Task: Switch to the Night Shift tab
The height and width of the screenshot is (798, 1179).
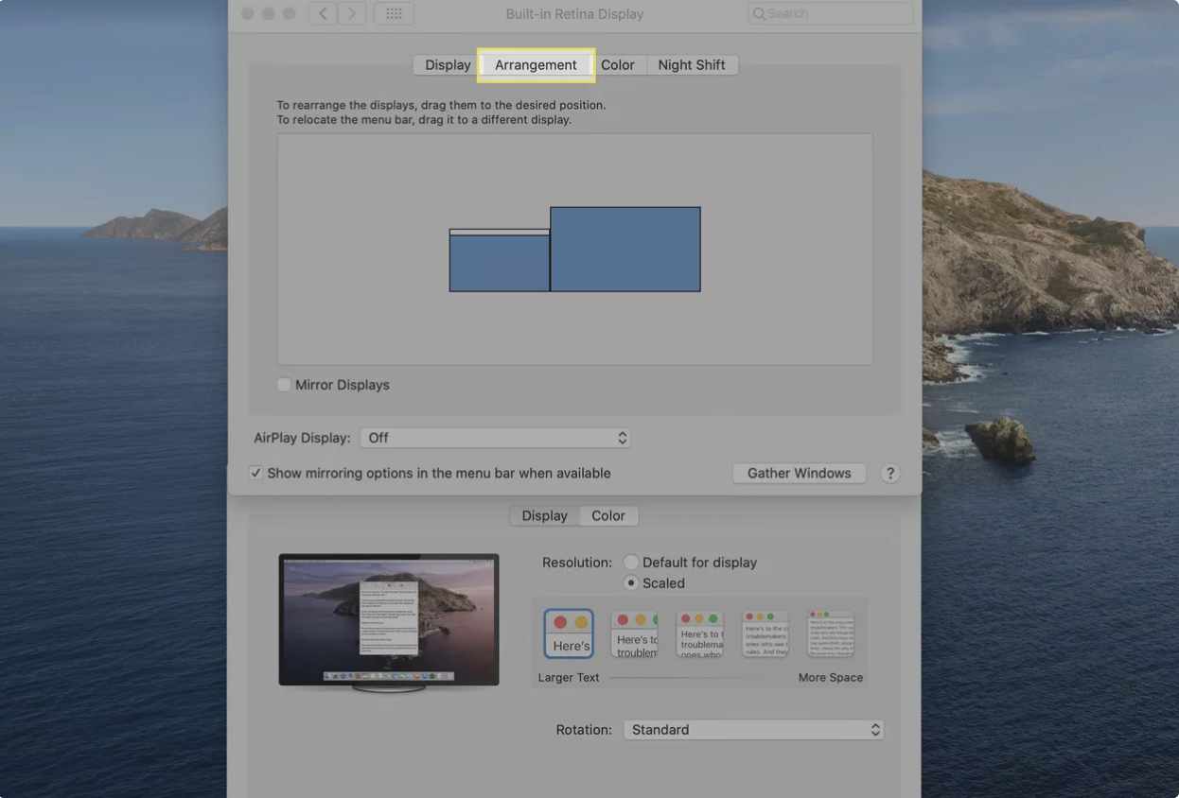Action: point(691,65)
